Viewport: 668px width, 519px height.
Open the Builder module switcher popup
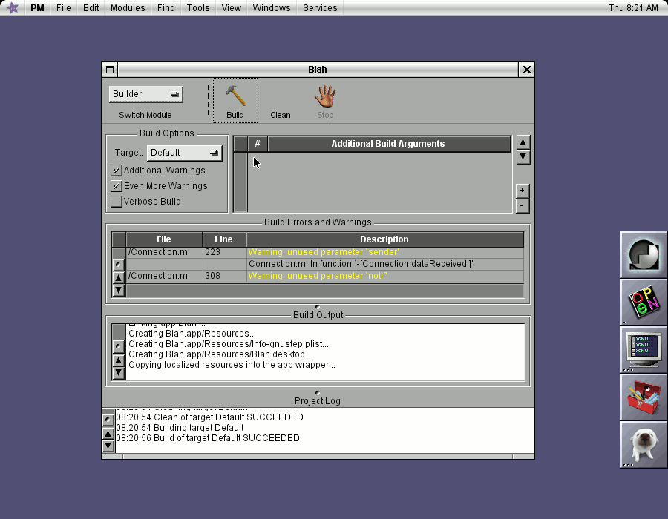(145, 94)
